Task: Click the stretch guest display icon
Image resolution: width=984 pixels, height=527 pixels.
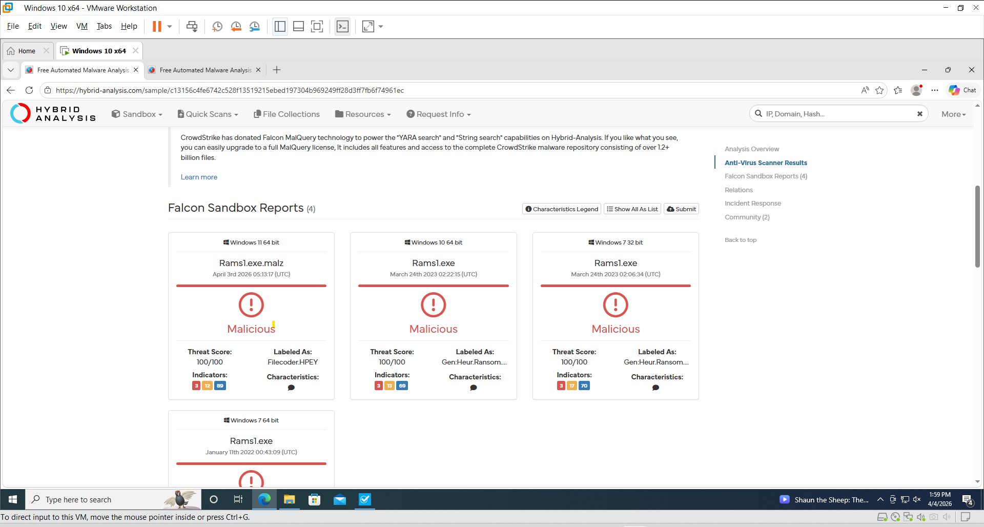Action: 368,26
